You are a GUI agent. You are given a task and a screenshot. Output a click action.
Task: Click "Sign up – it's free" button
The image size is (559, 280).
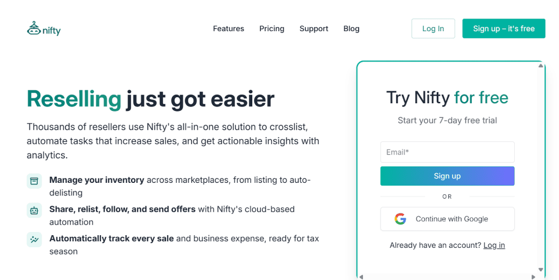(503, 28)
